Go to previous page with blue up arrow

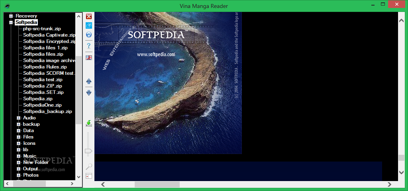(x=89, y=81)
